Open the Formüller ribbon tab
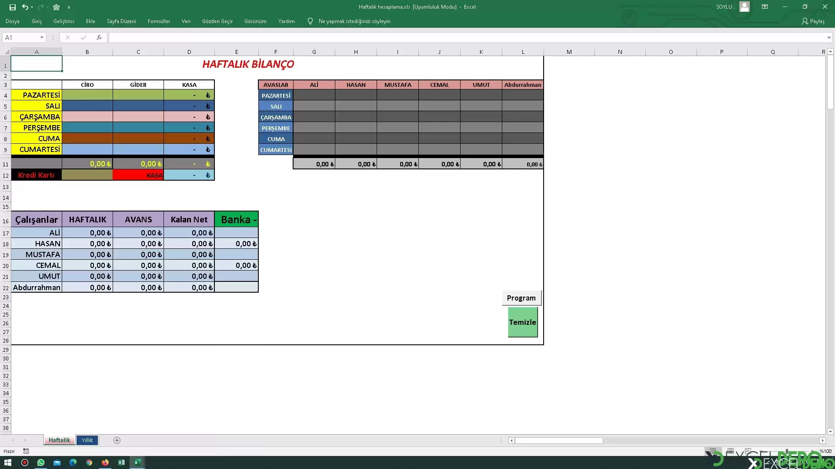 click(159, 21)
